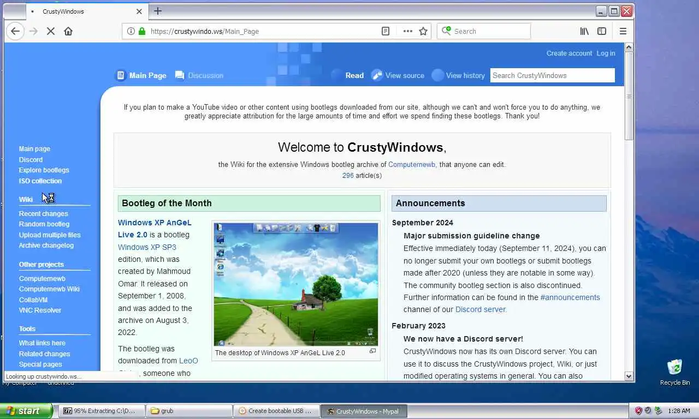The image size is (699, 419).
Task: Open Upload multiple files link
Action: click(50, 235)
